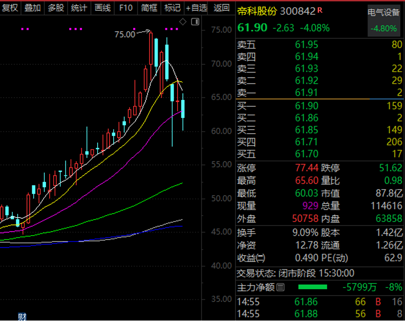Click the red R margin-trading badge
Image resolution: width=405 pixels, height=321 pixels.
(x=320, y=10)
